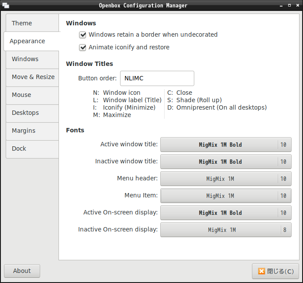Image resolution: width=303 pixels, height=283 pixels.
Task: Open the Desktops tab
Action: coord(32,113)
